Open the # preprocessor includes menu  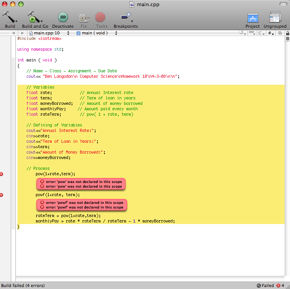coord(271,33)
